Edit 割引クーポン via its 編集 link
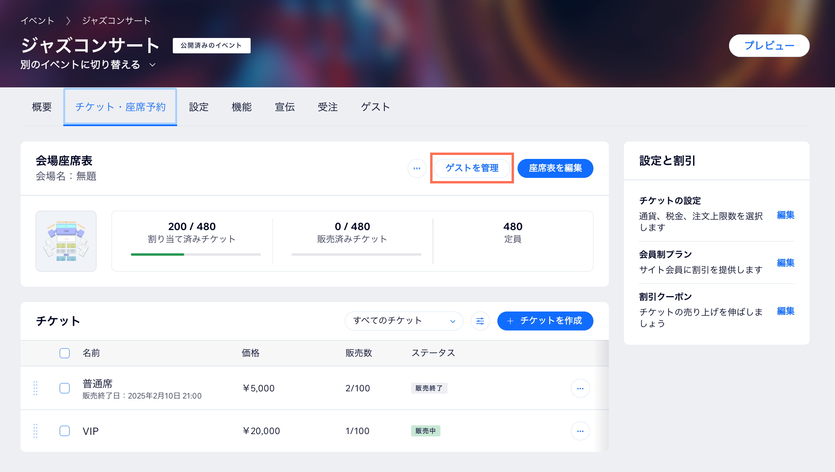835x472 pixels. point(786,311)
